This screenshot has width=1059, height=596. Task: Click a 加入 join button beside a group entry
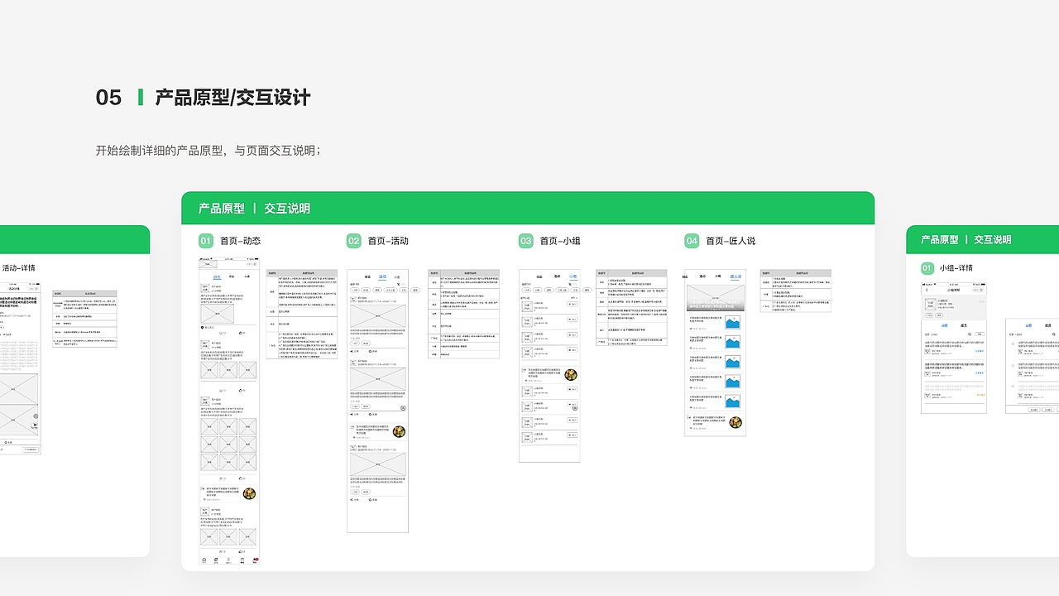click(573, 305)
